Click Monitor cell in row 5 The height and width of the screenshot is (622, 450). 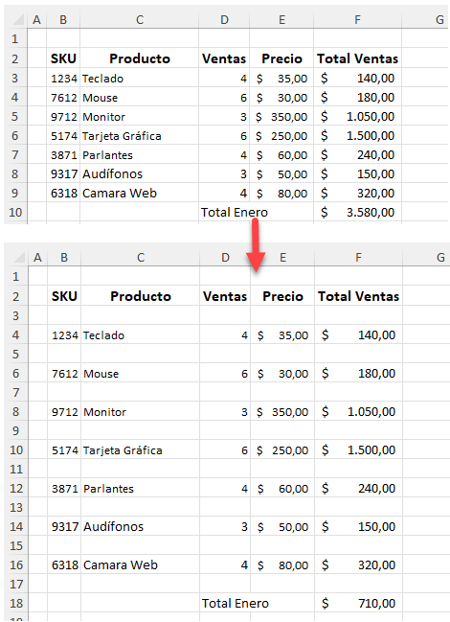point(139,117)
